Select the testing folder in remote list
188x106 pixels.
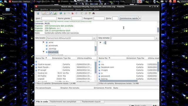(x=104, y=79)
